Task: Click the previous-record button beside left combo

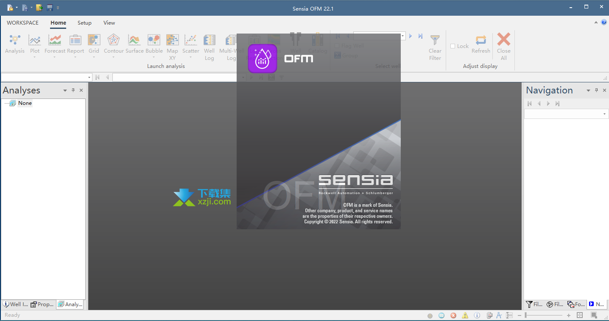Action: pos(107,77)
